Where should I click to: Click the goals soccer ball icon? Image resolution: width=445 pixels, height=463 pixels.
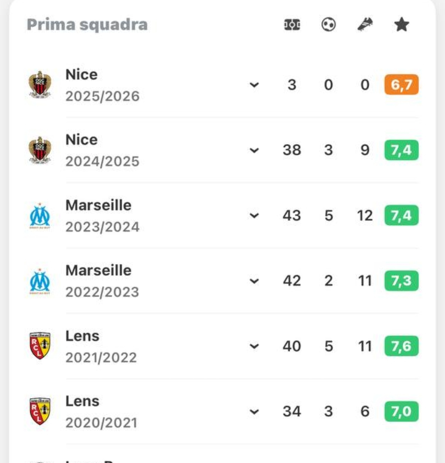click(x=329, y=25)
